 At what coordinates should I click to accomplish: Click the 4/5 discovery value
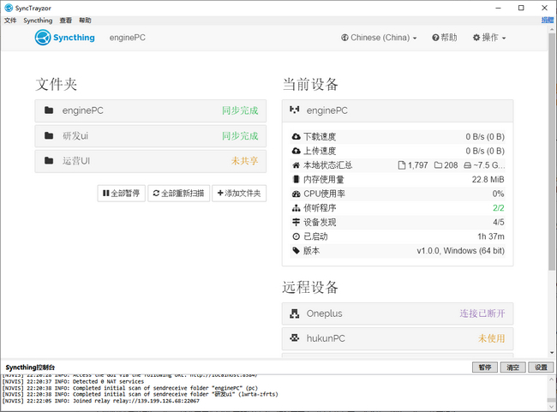click(x=499, y=222)
